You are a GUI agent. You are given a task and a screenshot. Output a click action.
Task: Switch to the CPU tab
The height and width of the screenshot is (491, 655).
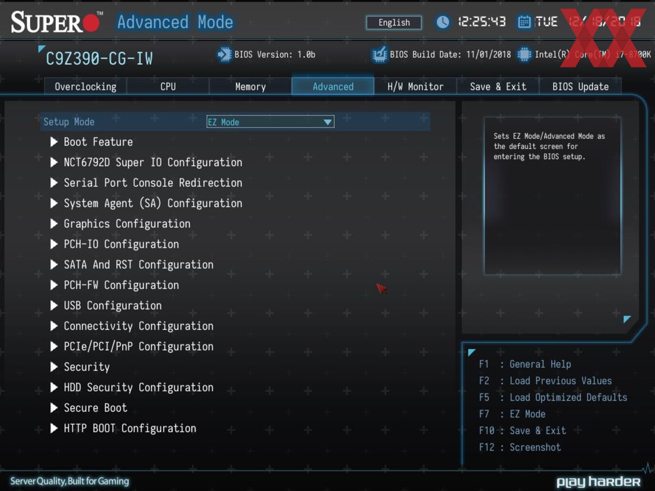click(168, 87)
